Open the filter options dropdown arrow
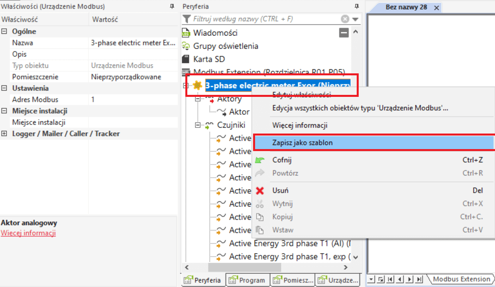This screenshot has height=287, width=495. (x=355, y=19)
